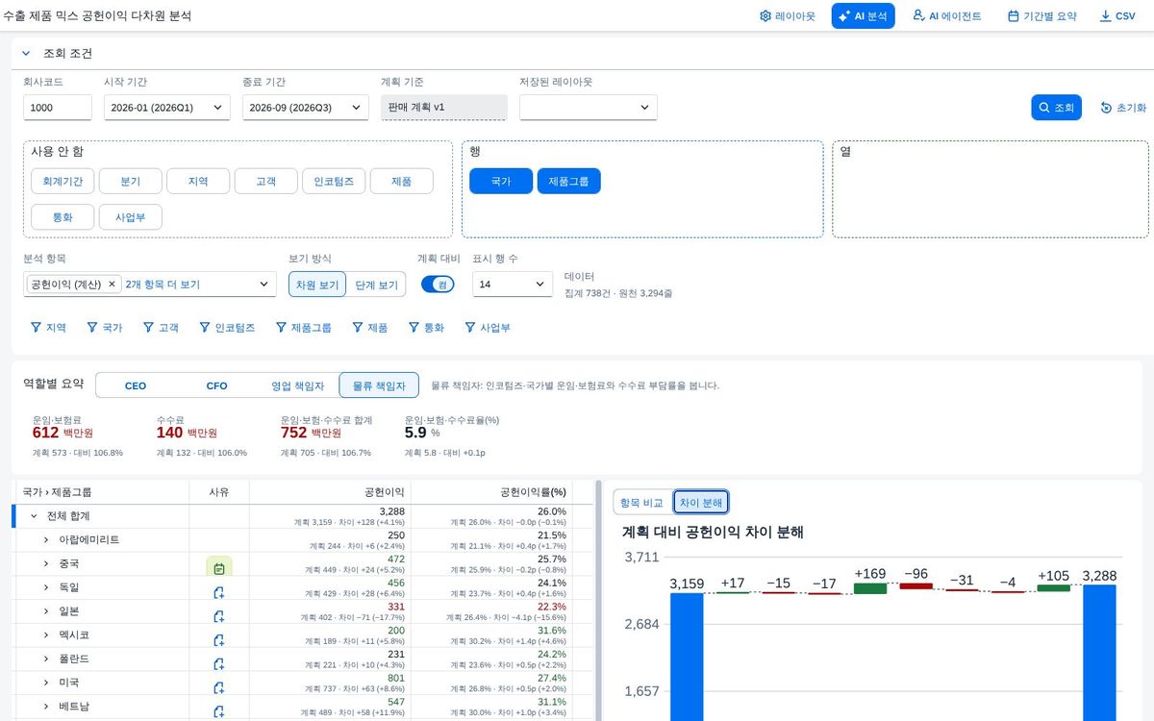
Task: Reset filters with 초기화
Action: coord(1123,108)
